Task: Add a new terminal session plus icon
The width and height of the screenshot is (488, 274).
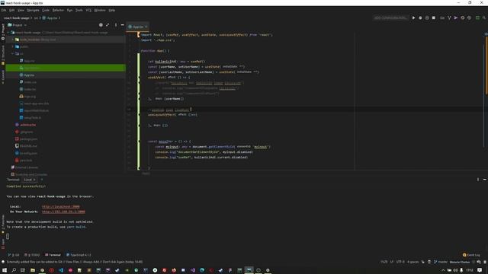Action: 42,180
